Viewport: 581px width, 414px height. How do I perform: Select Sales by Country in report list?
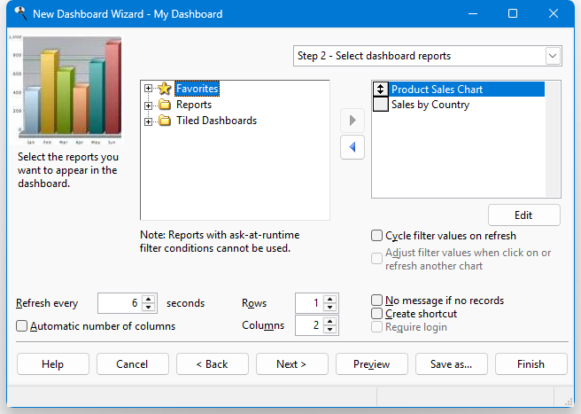(x=430, y=105)
